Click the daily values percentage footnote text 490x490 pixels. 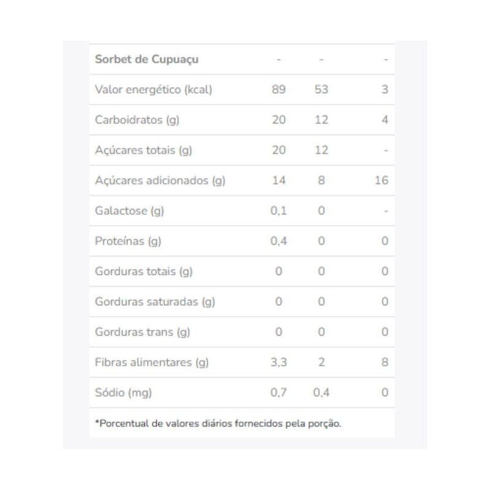coord(218,423)
